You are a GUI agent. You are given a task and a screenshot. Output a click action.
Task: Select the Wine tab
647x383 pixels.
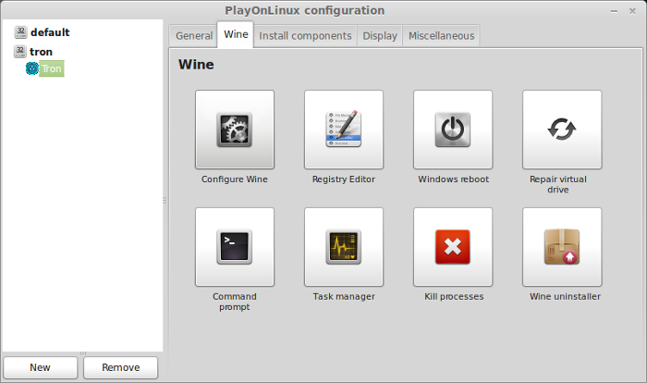click(x=236, y=35)
